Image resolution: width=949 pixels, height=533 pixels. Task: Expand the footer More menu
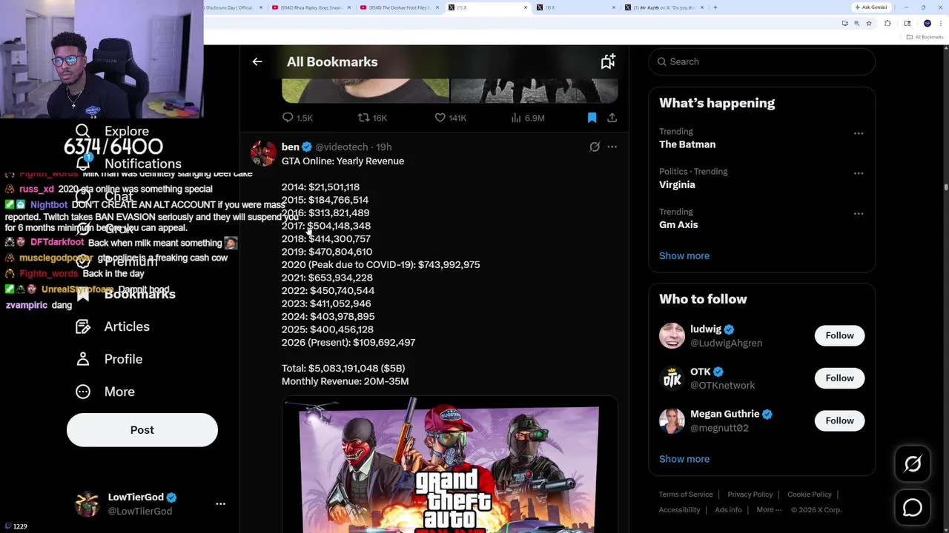coord(769,510)
